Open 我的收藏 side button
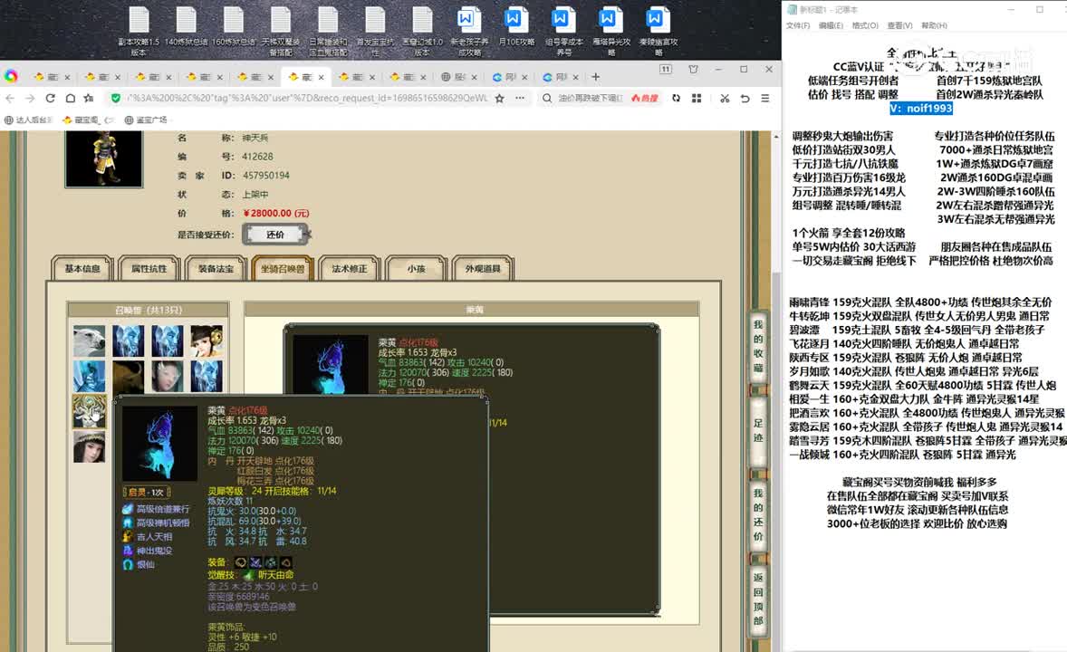The height and width of the screenshot is (652, 1067). [x=758, y=347]
